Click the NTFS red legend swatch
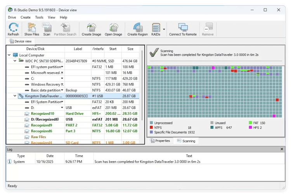291x195 pixels. 151,127
